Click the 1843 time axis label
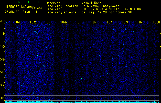The width and height of the screenshot is (161, 103). [x=48, y=22]
